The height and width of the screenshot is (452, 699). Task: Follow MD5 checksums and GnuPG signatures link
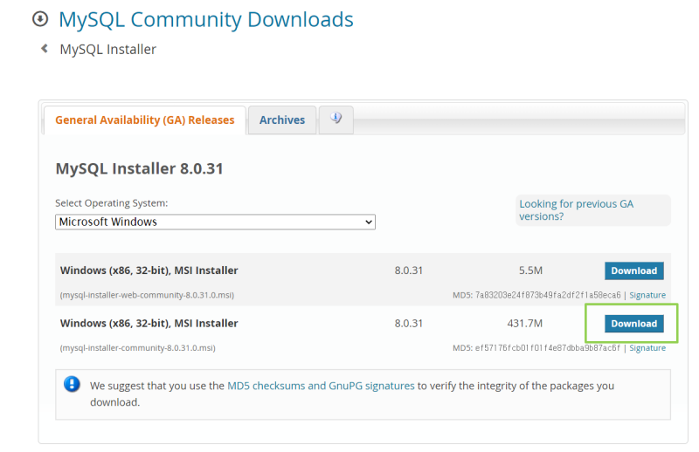pos(321,386)
